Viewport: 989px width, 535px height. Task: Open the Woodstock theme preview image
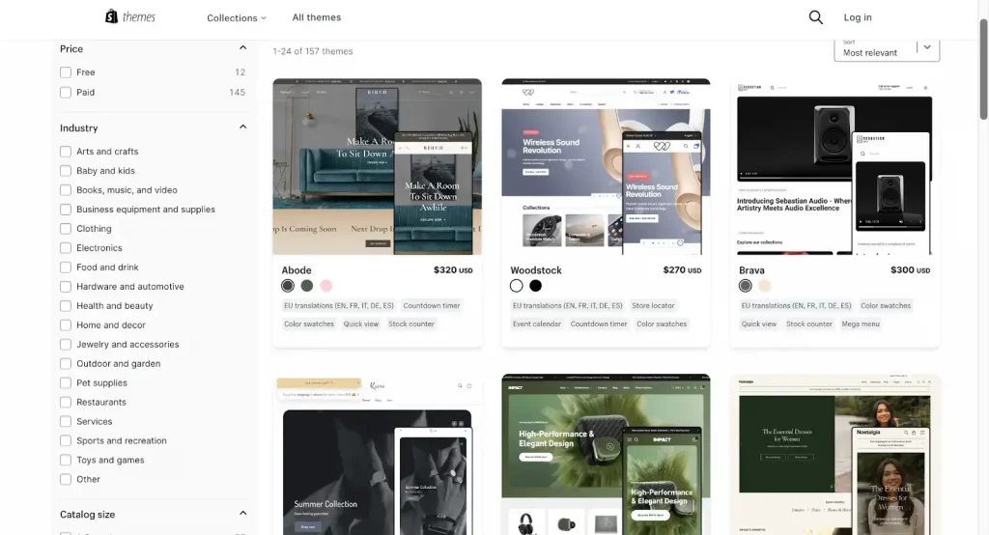click(606, 166)
